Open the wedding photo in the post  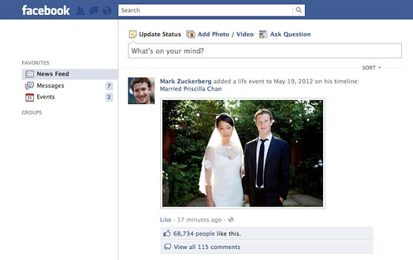[x=242, y=153]
